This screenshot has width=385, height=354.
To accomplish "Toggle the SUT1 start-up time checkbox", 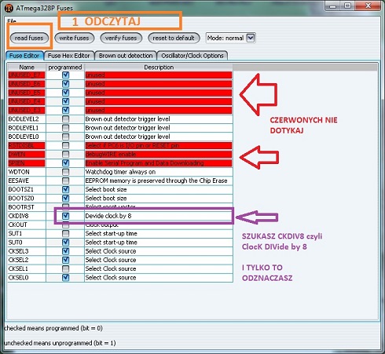I will click(x=65, y=233).
